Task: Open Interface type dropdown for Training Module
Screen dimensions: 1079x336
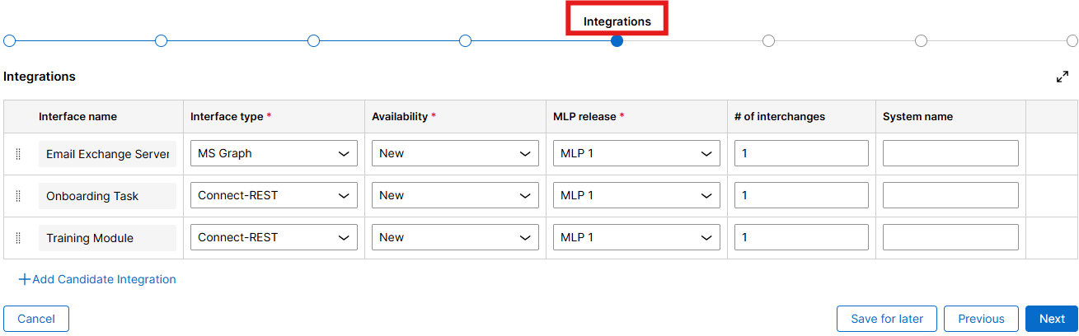Action: [x=274, y=237]
